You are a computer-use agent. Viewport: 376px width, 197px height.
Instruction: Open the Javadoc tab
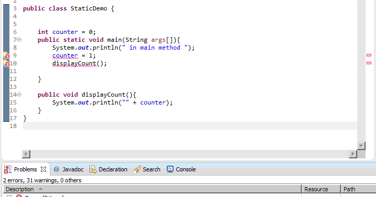[x=73, y=169]
